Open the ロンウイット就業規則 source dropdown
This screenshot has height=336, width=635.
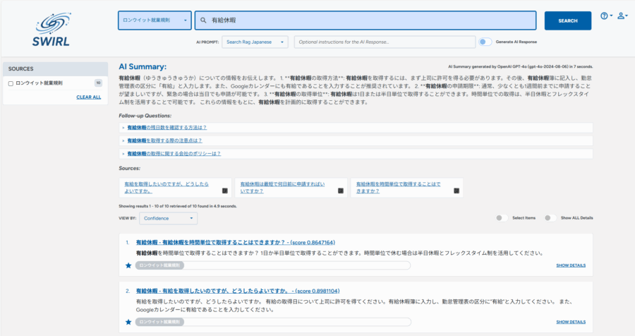point(155,20)
